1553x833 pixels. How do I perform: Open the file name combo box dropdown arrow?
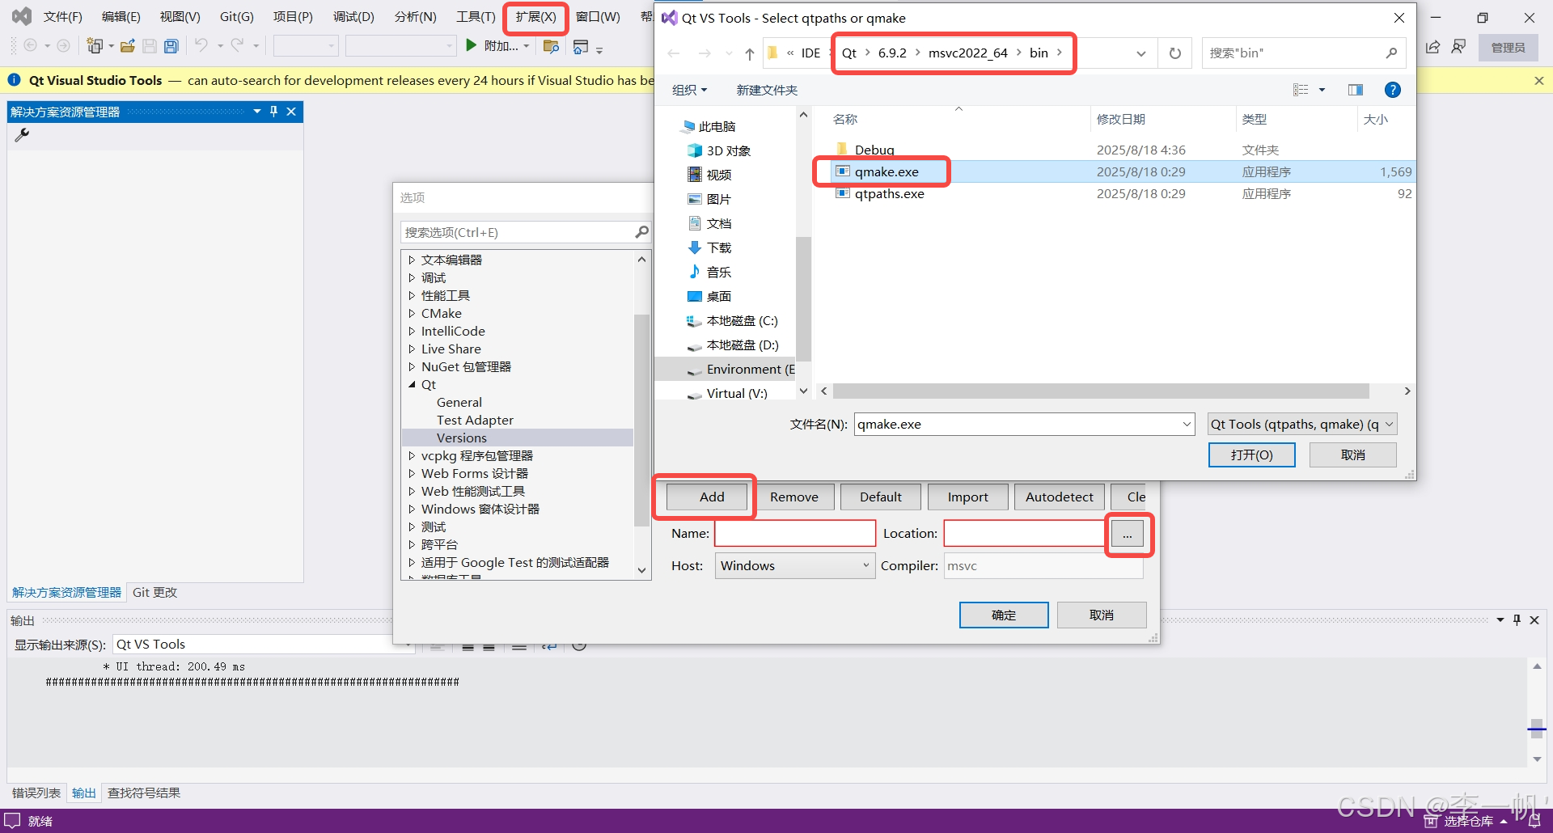[1187, 424]
